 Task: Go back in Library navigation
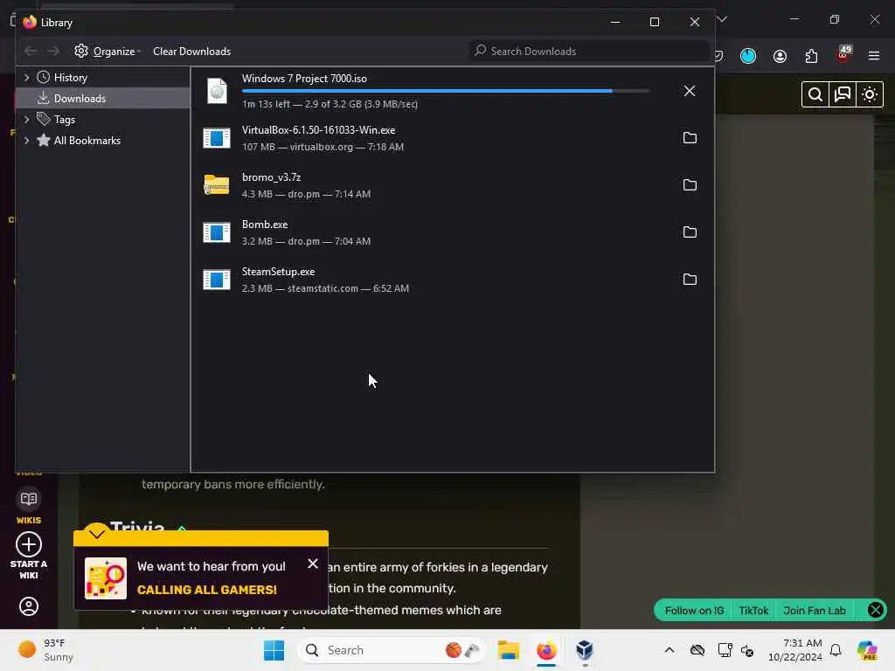(31, 52)
